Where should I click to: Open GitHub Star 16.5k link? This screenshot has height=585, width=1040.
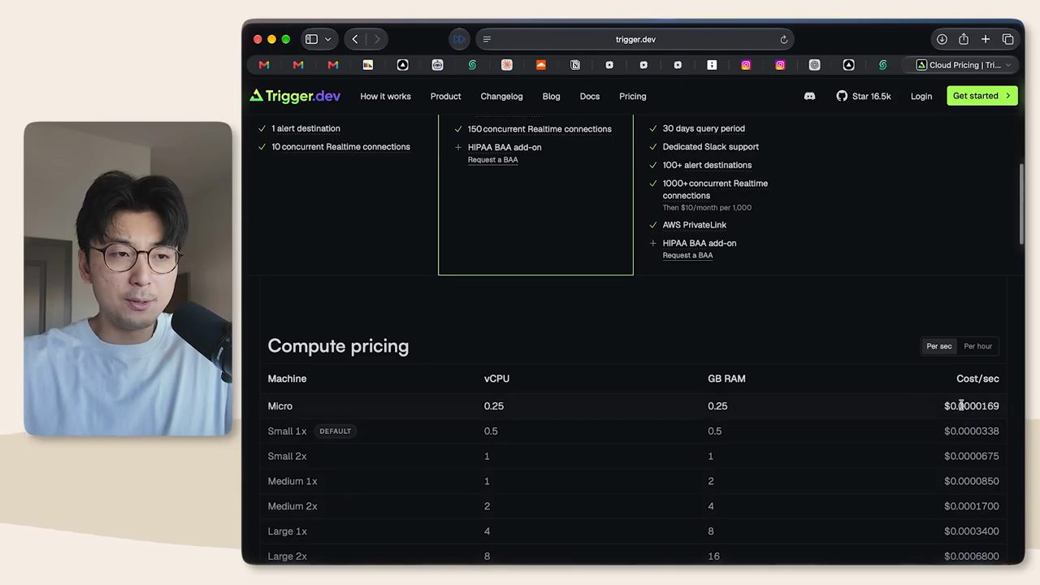863,96
